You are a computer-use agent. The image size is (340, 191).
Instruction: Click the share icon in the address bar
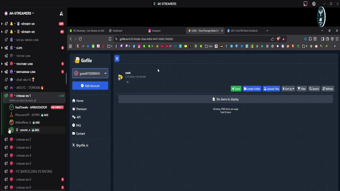tap(272, 39)
